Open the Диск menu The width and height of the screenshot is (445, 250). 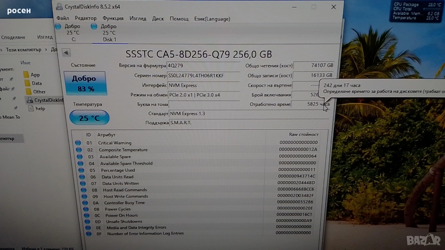coord(158,18)
